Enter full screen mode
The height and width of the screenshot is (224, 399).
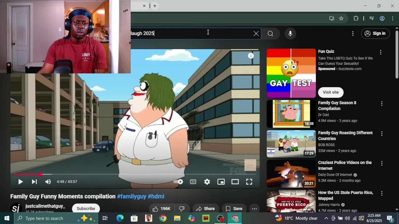[x=249, y=182]
